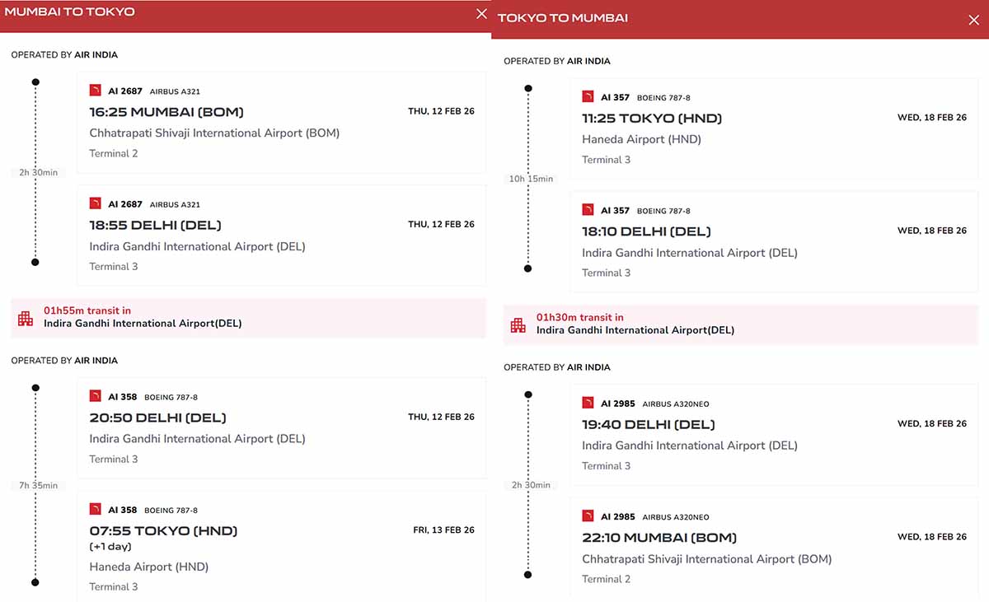Image resolution: width=989 pixels, height=602 pixels.
Task: Click Air India logo beside AI 357 Tokyo departure
Action: pos(588,96)
